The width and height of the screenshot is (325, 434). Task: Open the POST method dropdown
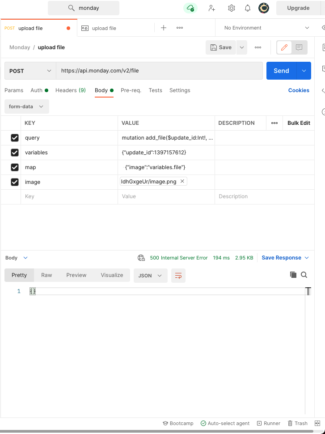coord(29,70)
